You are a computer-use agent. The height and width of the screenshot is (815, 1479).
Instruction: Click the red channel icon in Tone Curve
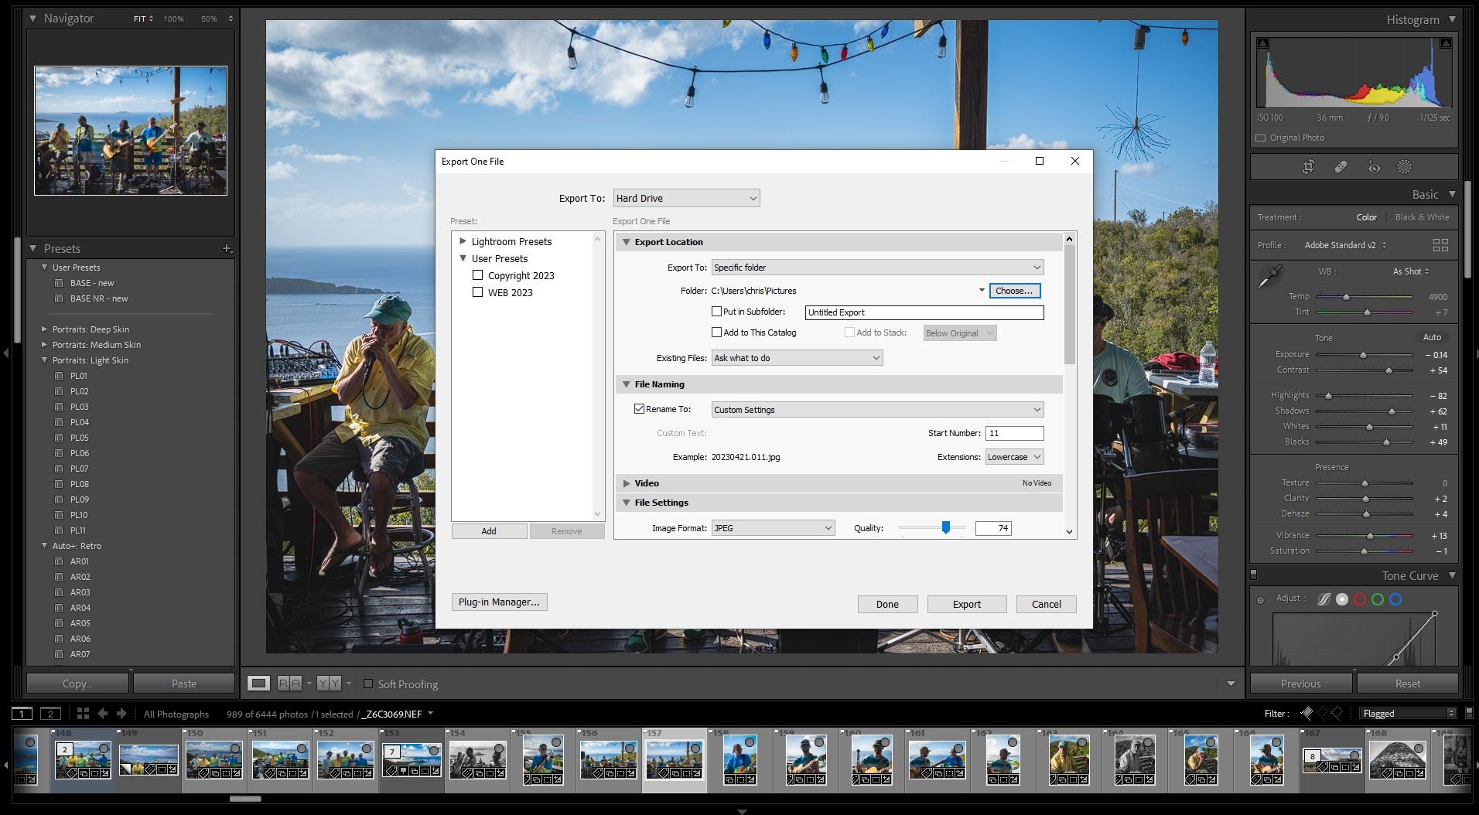[x=1360, y=598]
